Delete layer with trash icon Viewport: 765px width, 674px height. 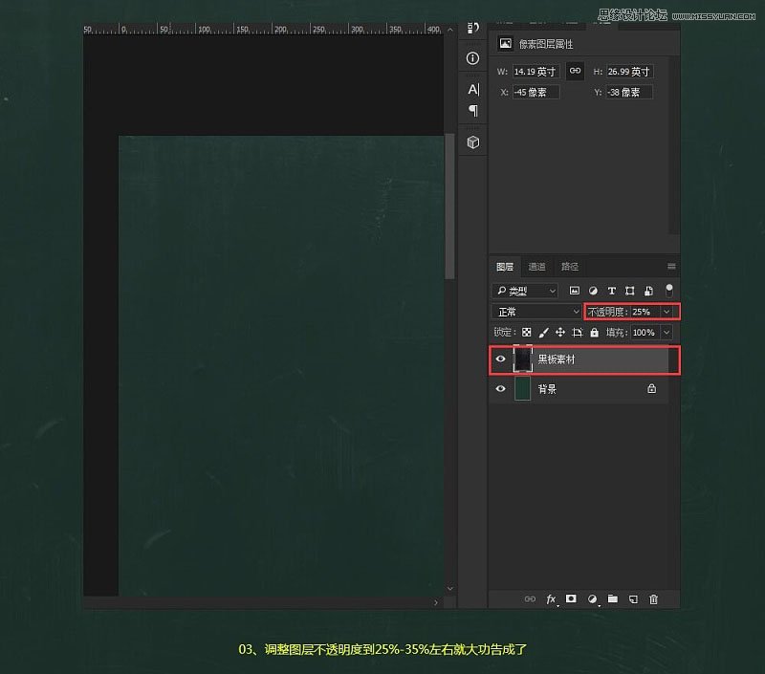click(x=654, y=599)
